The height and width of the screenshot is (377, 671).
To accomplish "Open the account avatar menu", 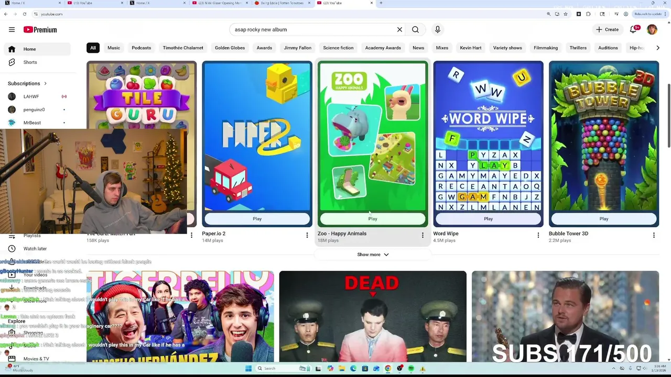I will pyautogui.click(x=652, y=30).
